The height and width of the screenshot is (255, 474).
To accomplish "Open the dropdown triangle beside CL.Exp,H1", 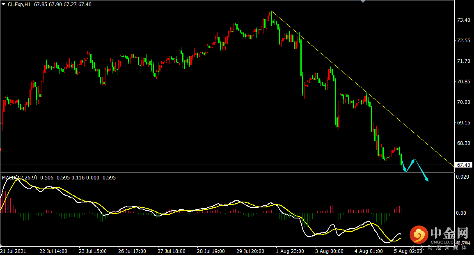I will (x=4, y=5).
